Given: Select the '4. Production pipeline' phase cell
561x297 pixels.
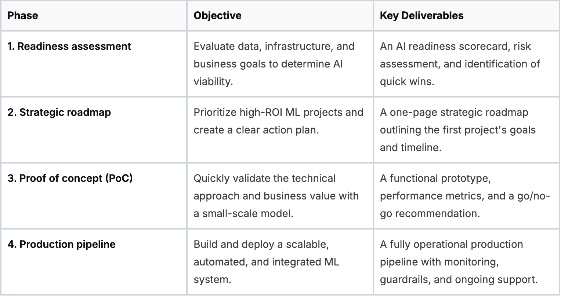Looking at the screenshot, I should tap(62, 245).
